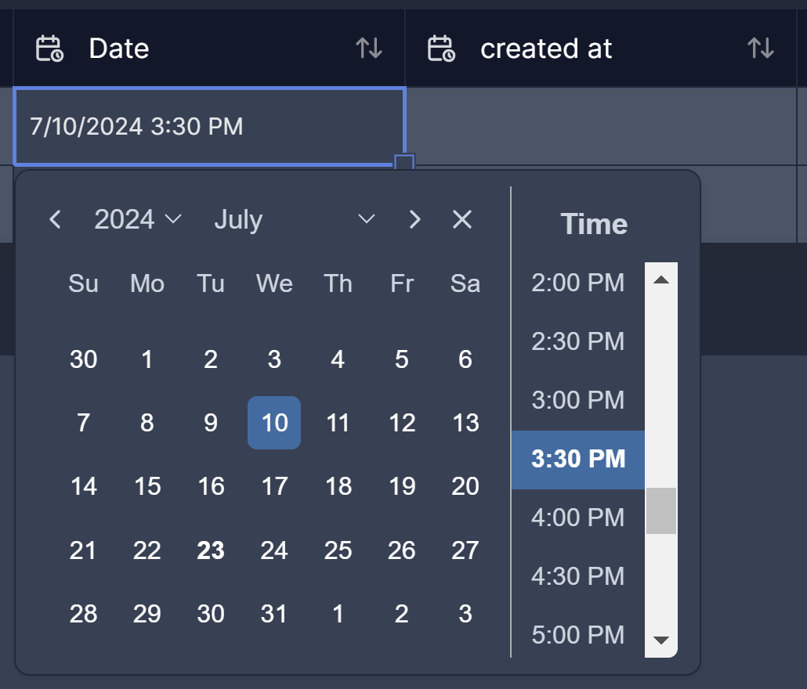The height and width of the screenshot is (689, 807).
Task: Open the 2024 year dropdown
Action: 138,220
